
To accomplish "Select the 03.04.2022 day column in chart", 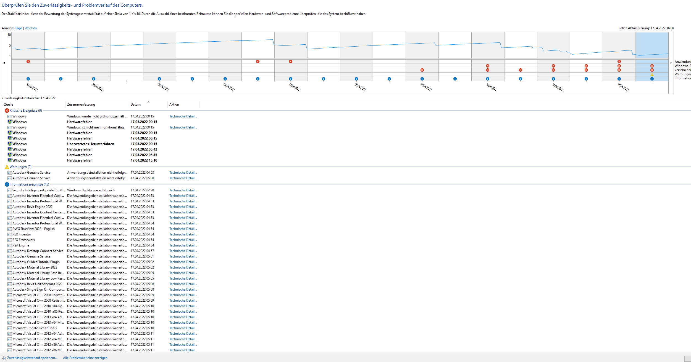I will tap(192, 57).
